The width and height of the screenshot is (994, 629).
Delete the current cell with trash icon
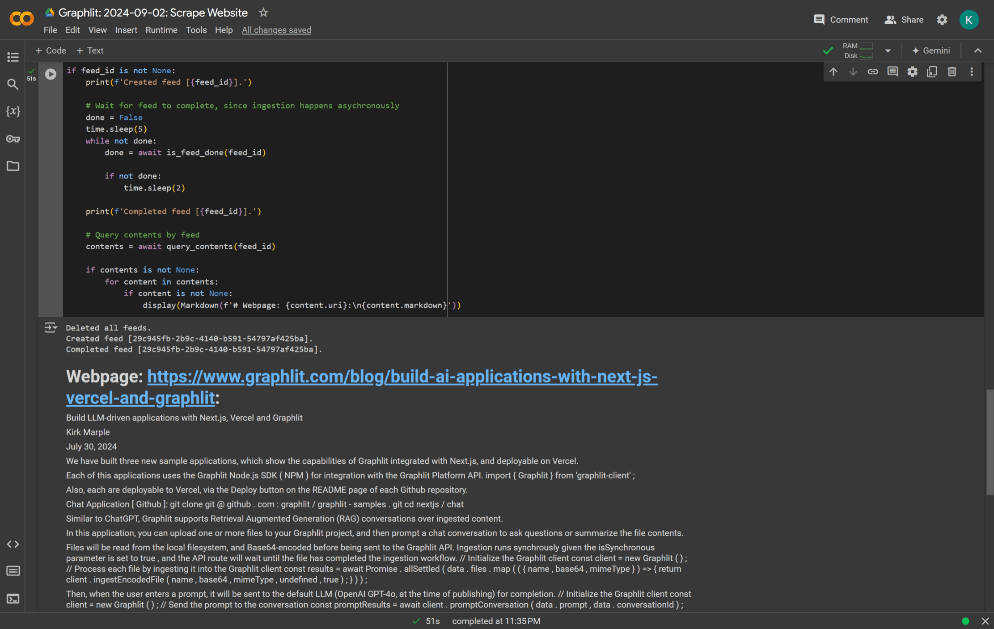pos(952,71)
